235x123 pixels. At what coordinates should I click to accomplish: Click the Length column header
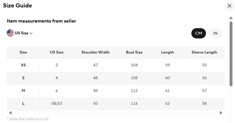(x=167, y=52)
